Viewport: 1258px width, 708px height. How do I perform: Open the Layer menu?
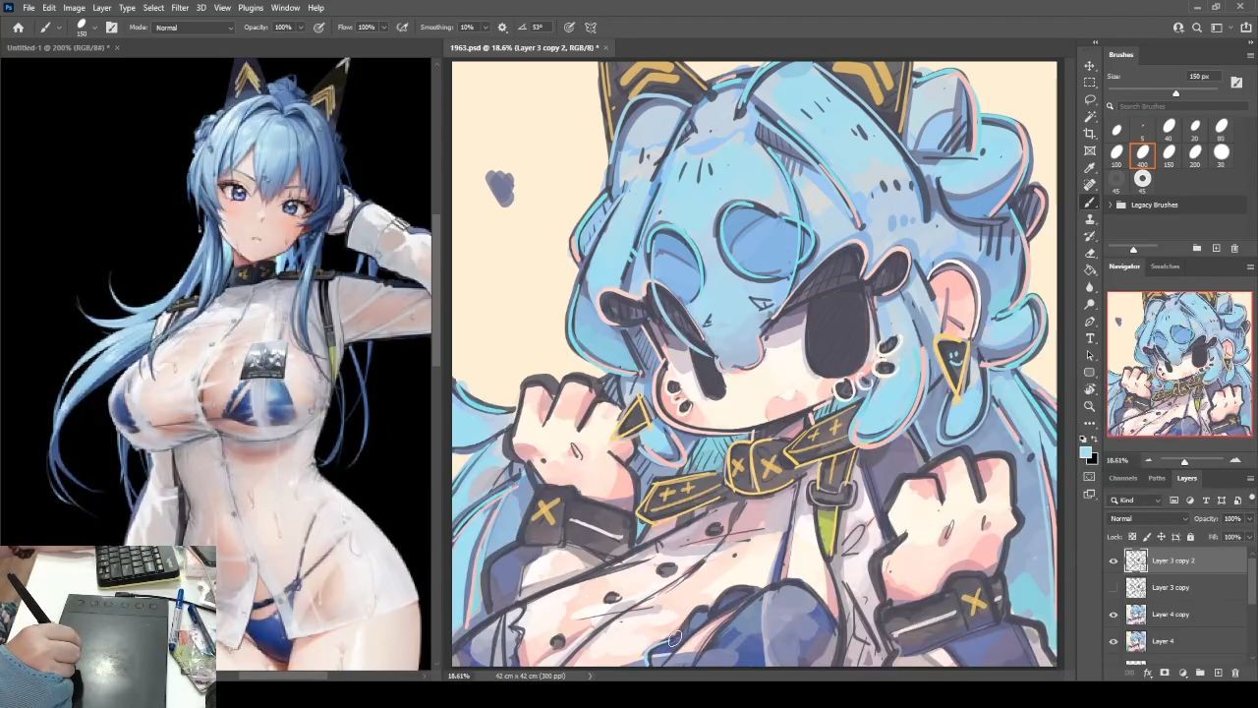coord(102,8)
